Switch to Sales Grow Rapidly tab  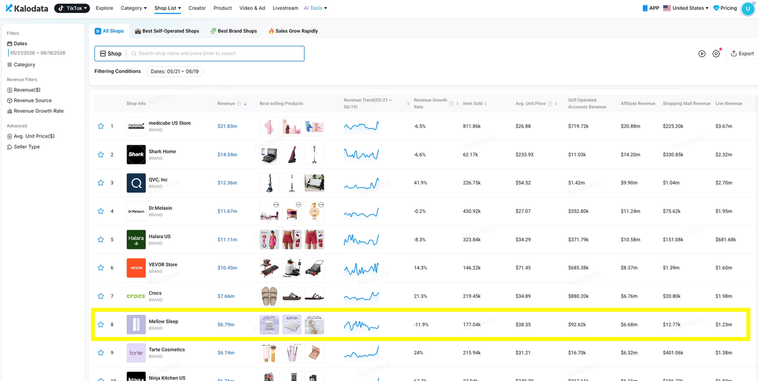pyautogui.click(x=293, y=31)
